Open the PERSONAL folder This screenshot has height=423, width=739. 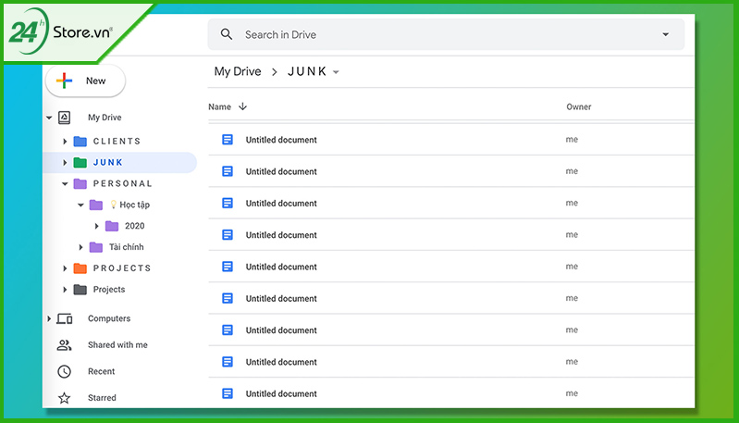point(122,183)
